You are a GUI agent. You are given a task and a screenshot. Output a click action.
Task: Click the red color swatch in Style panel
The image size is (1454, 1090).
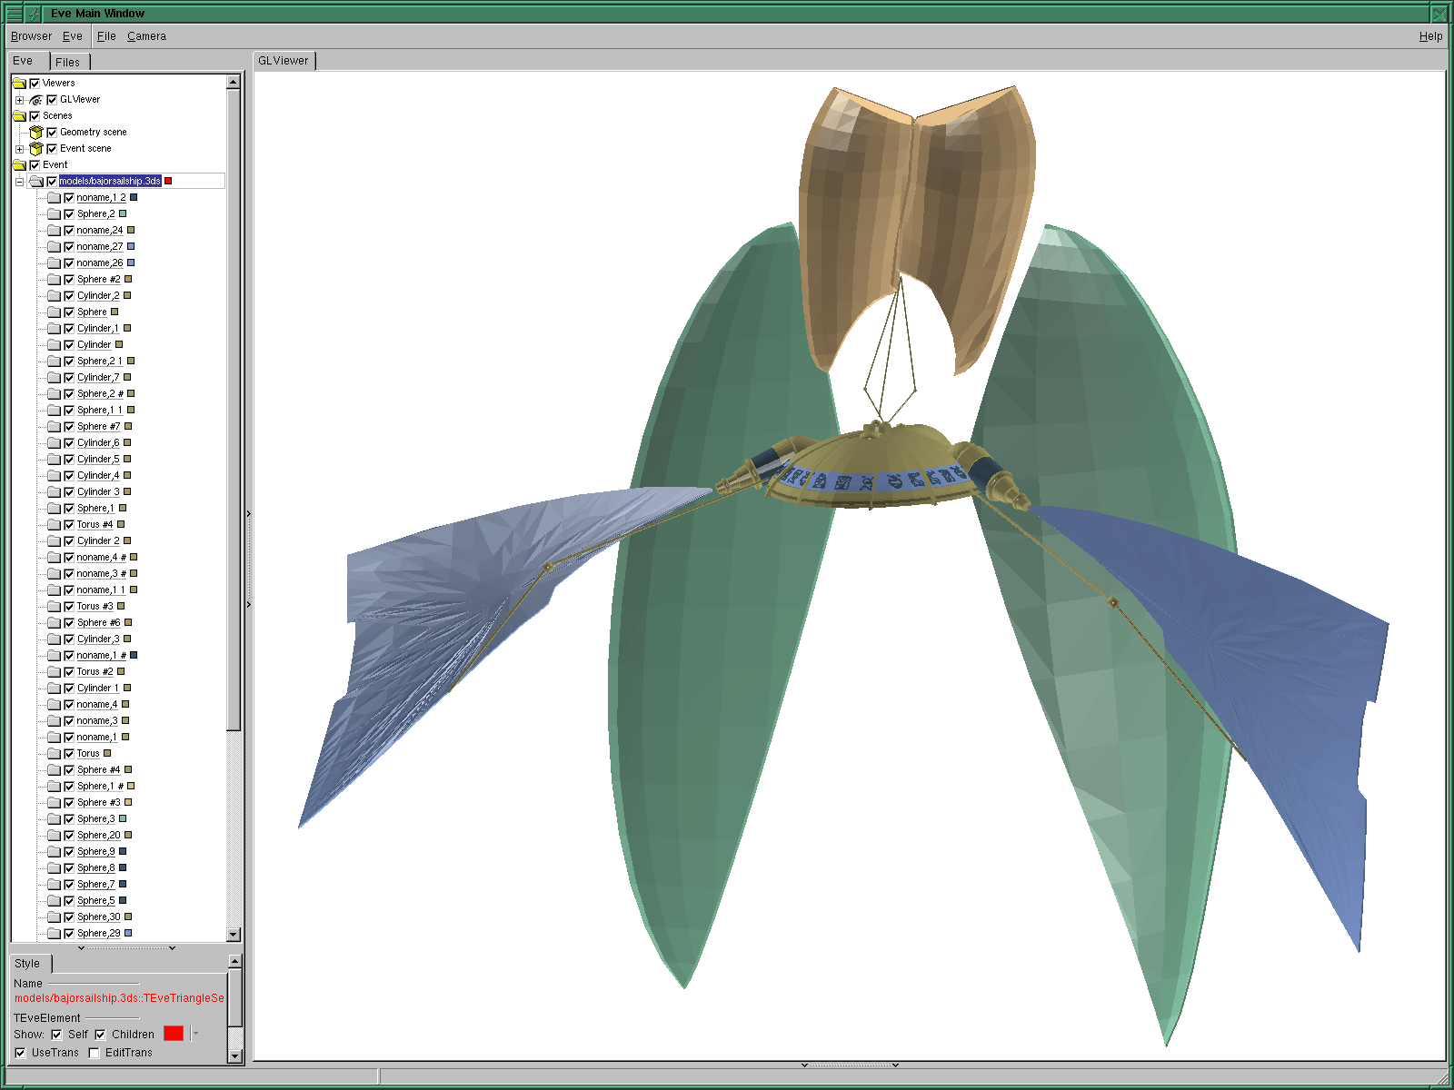point(174,1034)
